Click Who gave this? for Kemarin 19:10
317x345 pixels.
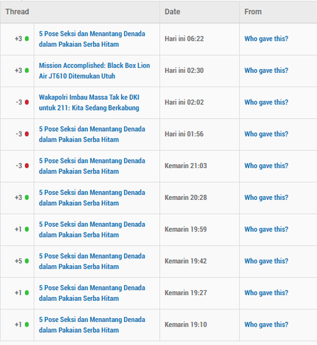pyautogui.click(x=267, y=325)
